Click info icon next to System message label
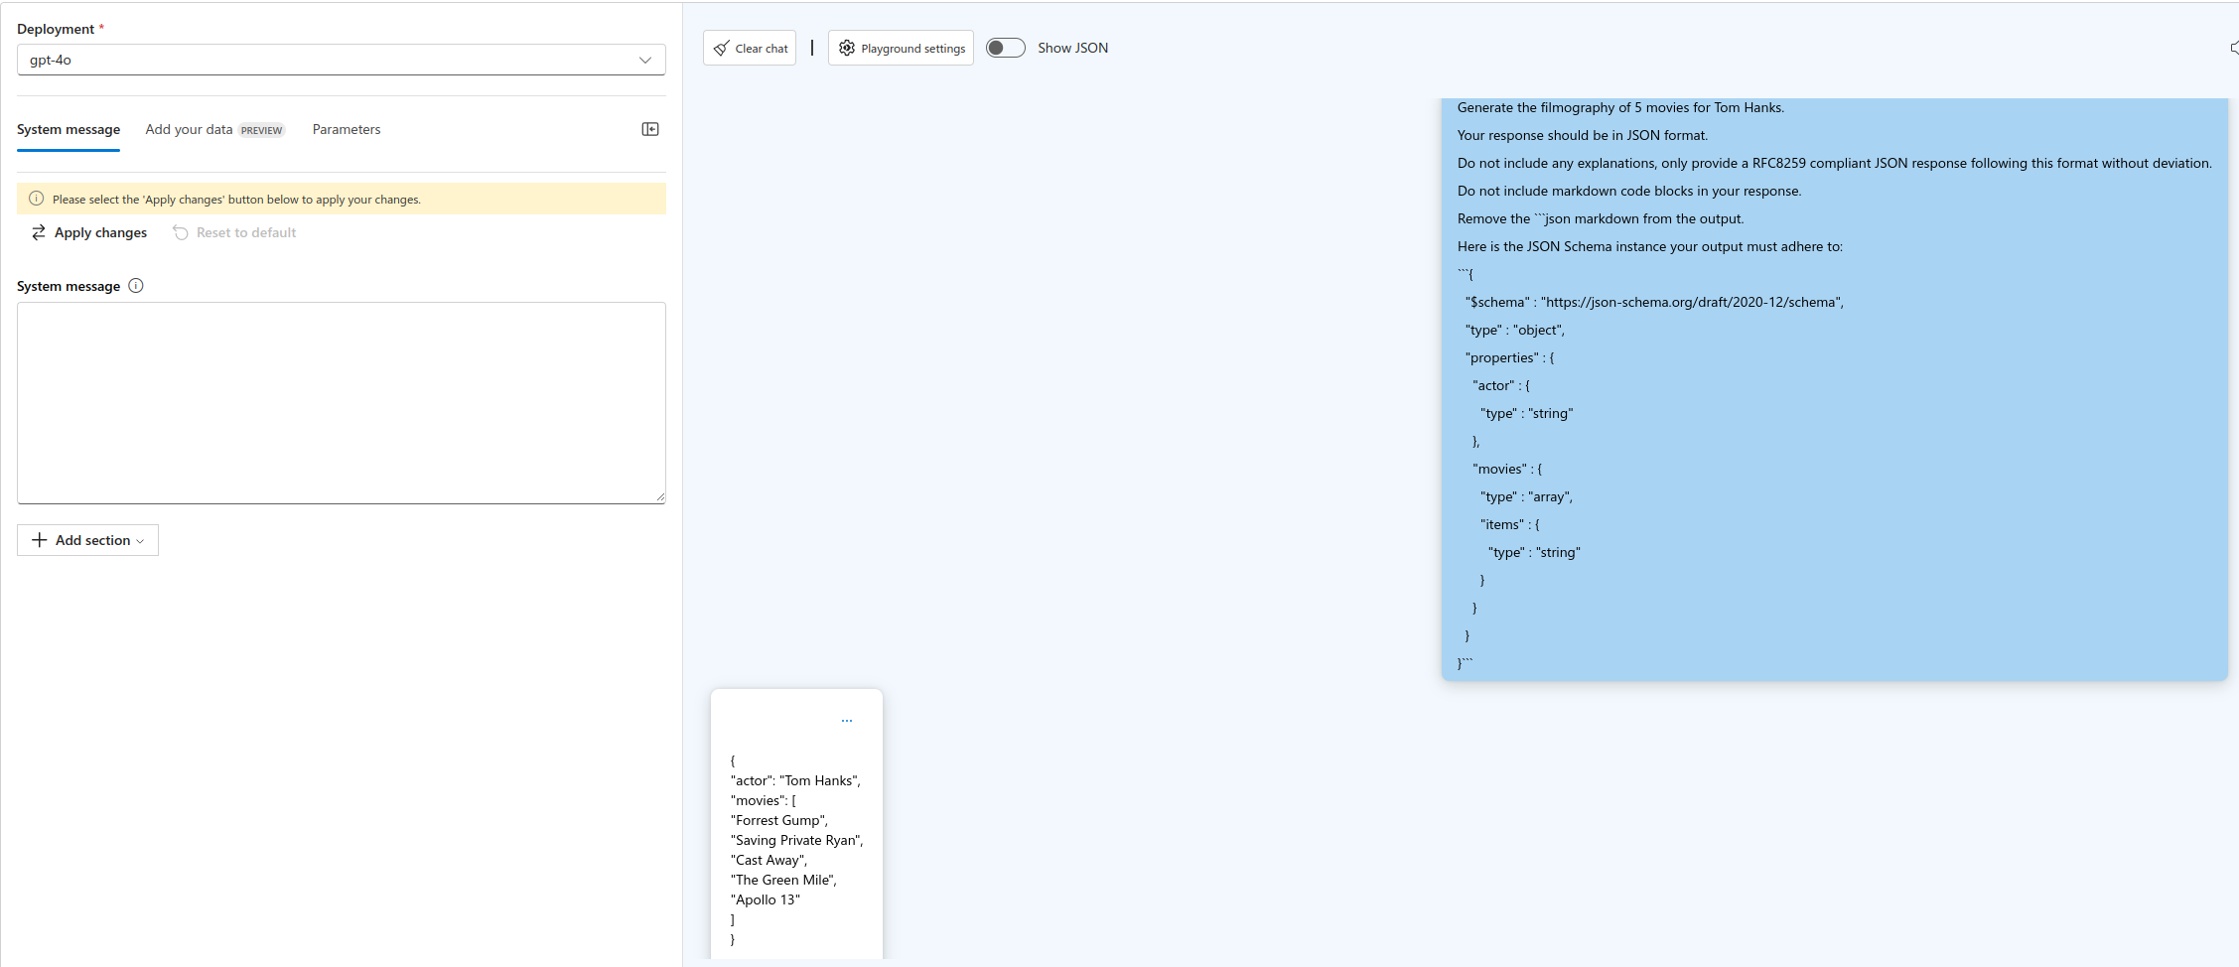Viewport: 2239px width, 967px height. pos(137,286)
